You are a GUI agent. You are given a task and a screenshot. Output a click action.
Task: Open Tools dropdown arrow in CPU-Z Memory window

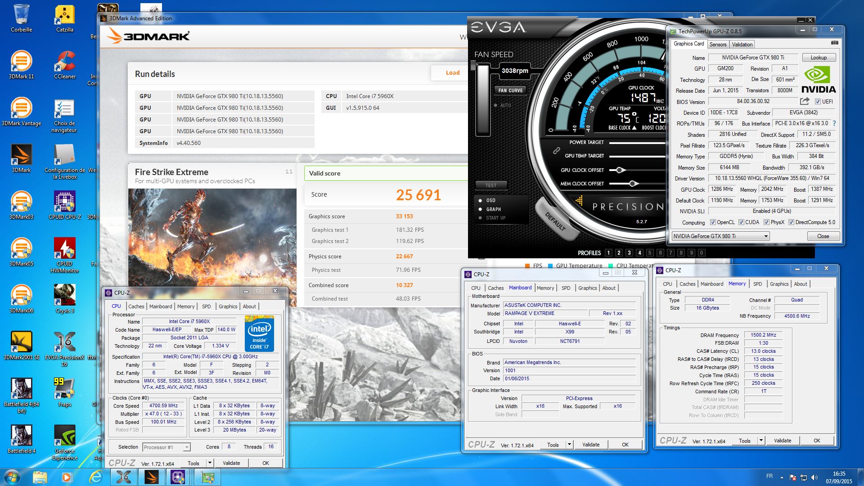(x=761, y=441)
